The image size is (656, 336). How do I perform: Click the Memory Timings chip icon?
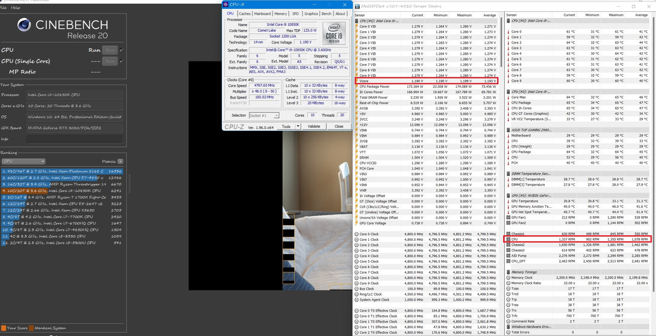[x=508, y=272]
